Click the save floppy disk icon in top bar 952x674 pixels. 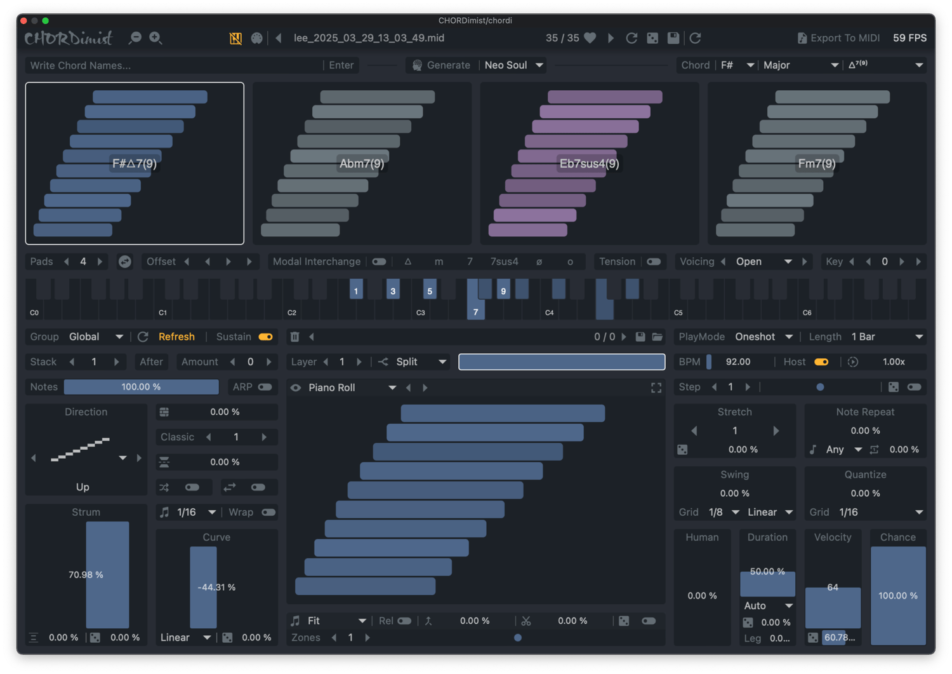pos(673,38)
